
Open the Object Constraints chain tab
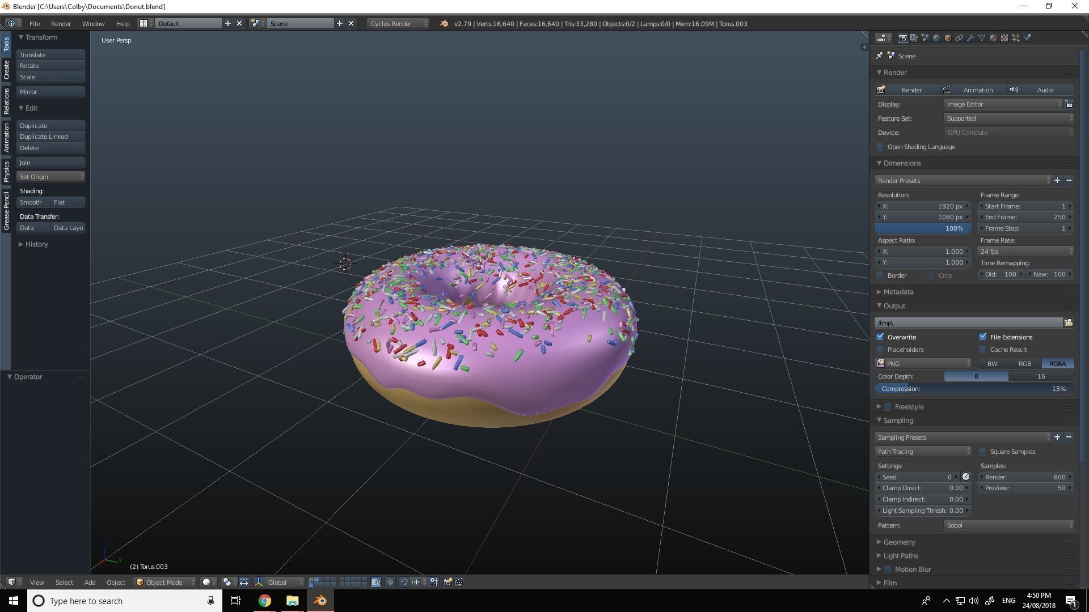coord(959,38)
